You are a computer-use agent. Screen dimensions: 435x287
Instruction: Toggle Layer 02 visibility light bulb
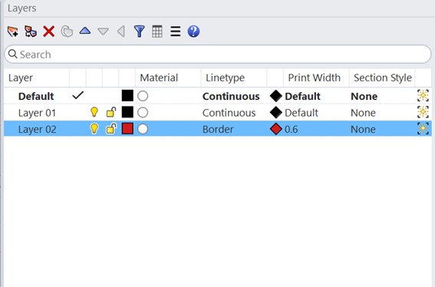(94, 129)
